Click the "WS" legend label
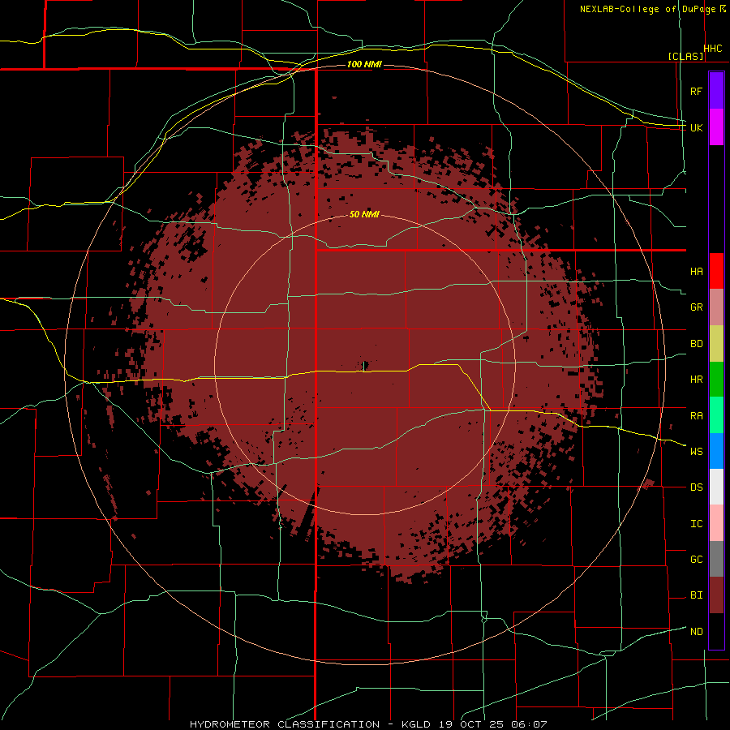730x730 pixels. [696, 451]
